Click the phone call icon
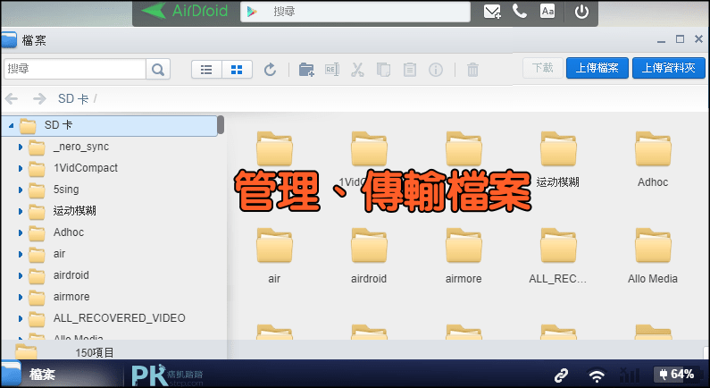The width and height of the screenshot is (710, 388). click(520, 12)
